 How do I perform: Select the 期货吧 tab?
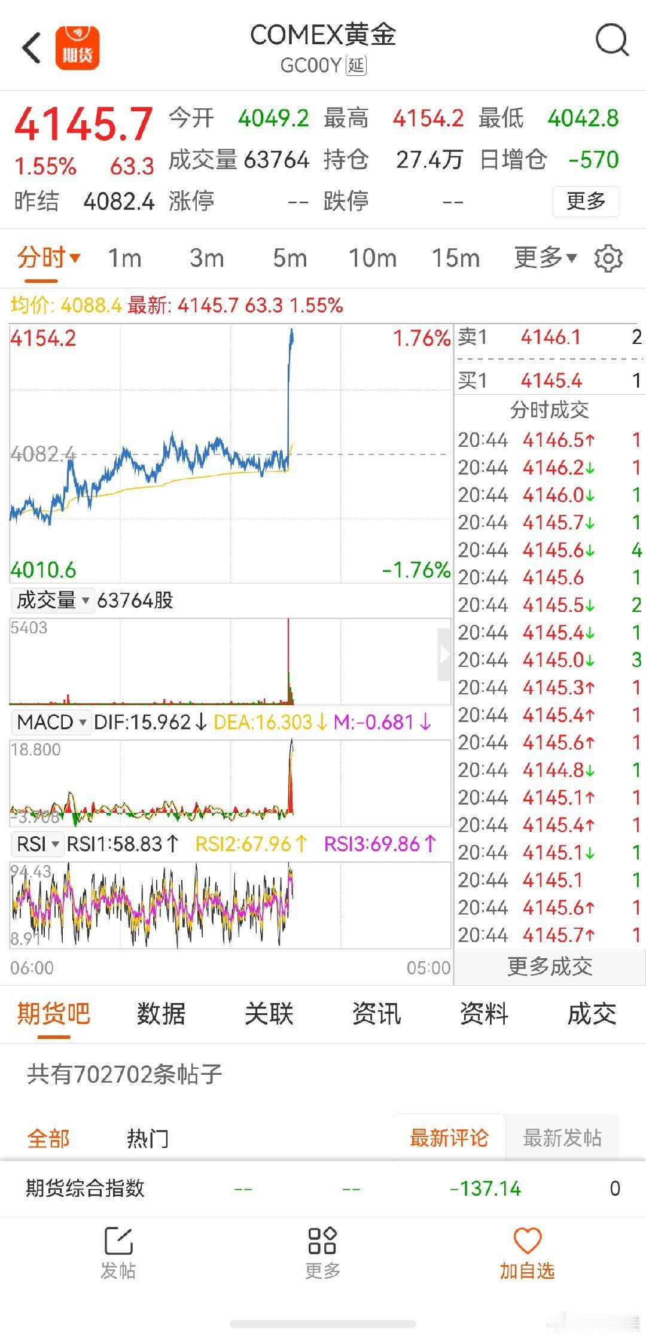click(x=54, y=1014)
